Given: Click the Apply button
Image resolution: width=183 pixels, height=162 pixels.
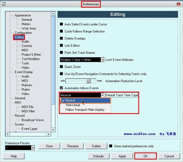Looking at the screenshot, I should pyautogui.click(x=122, y=156).
